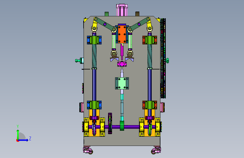Select the bottom-right caster wheel

click(156, 150)
